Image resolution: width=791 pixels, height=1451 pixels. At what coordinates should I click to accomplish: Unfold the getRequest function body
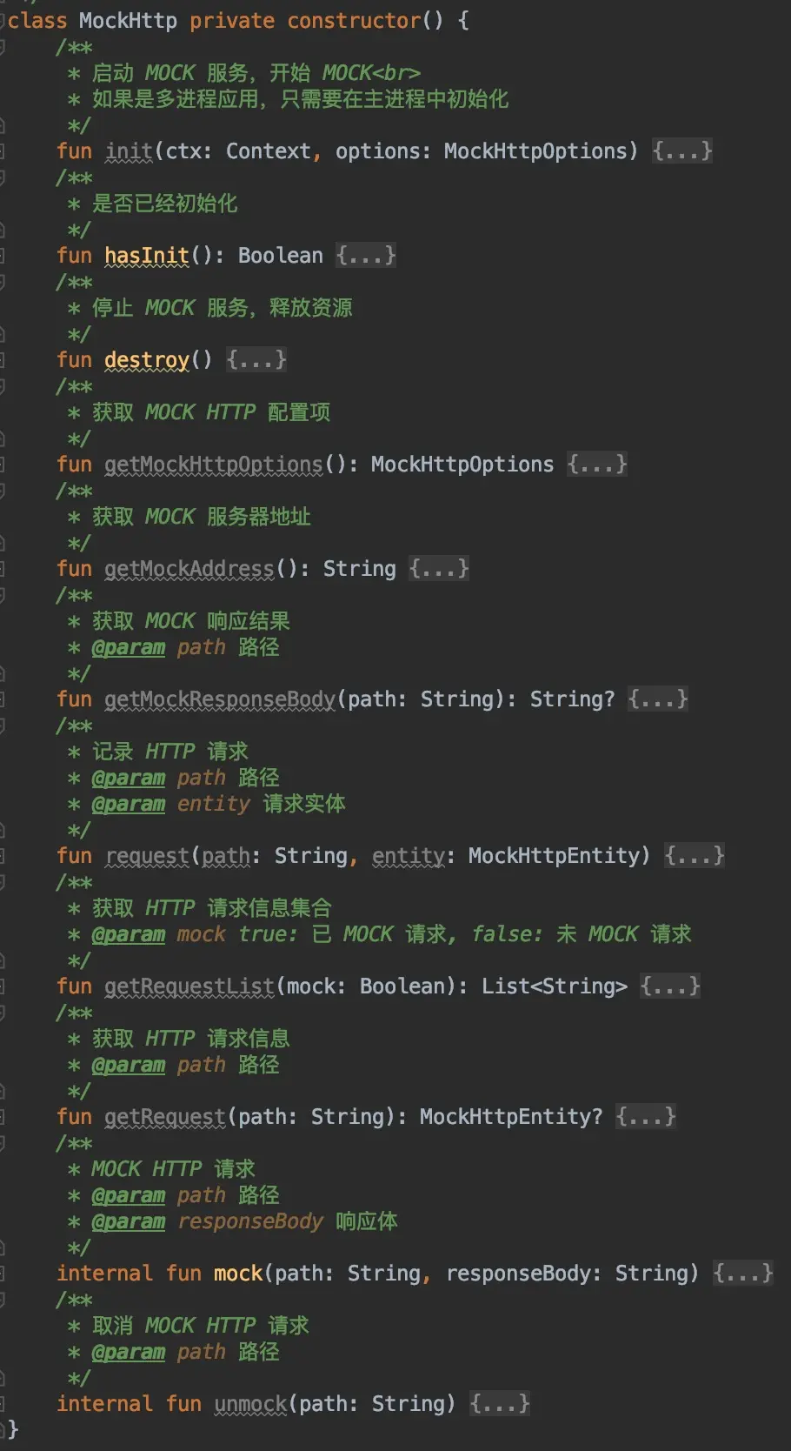[645, 1117]
